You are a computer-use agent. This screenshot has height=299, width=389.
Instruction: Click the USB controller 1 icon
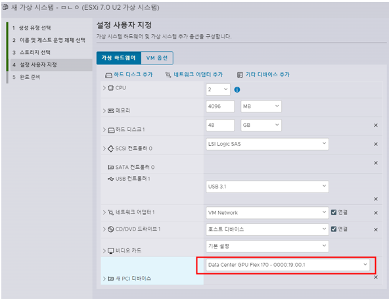110,179
